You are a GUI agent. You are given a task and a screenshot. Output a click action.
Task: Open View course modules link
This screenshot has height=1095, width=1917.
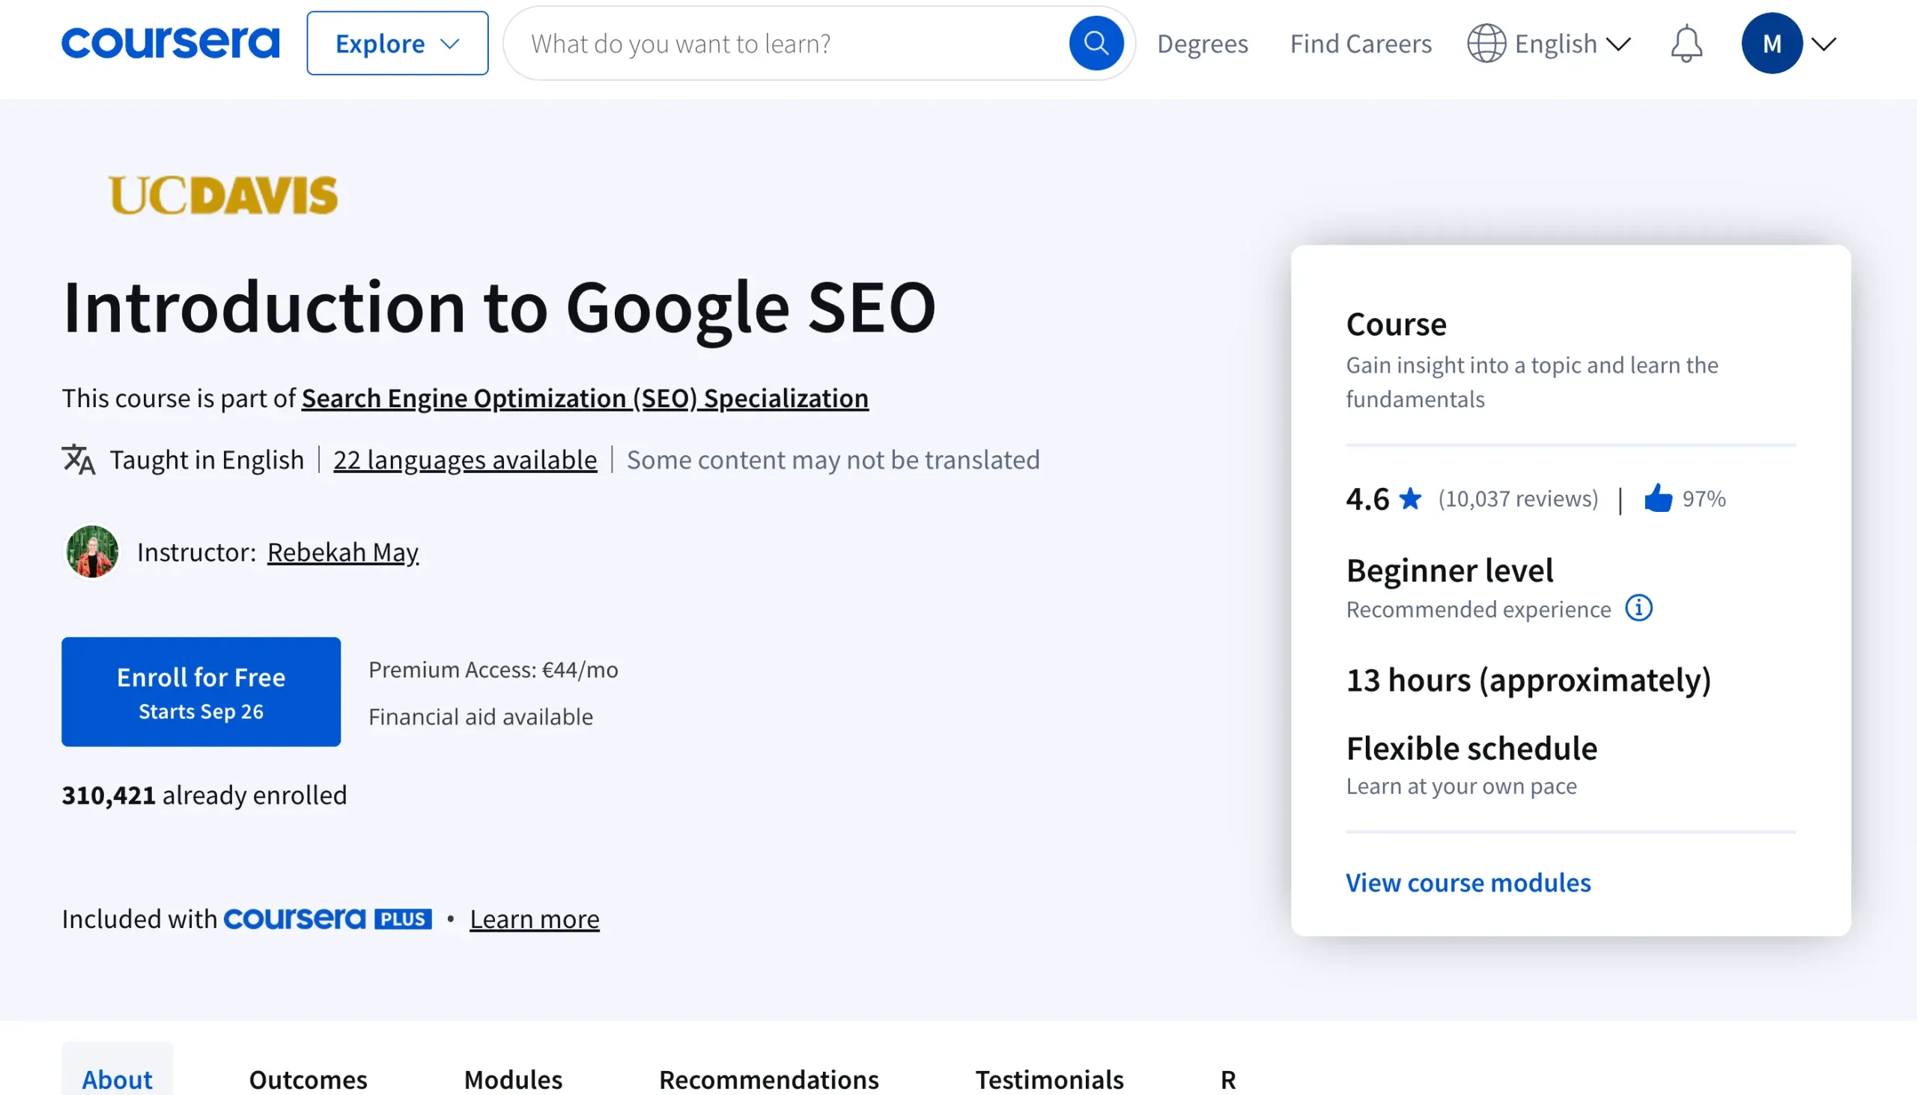1468,882
